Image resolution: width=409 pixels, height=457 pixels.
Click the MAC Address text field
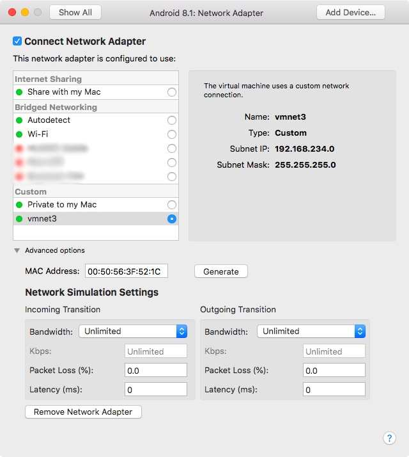click(127, 271)
